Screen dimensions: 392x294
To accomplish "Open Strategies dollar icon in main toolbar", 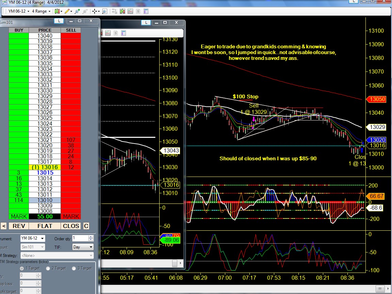I will pyautogui.click(x=138, y=11).
